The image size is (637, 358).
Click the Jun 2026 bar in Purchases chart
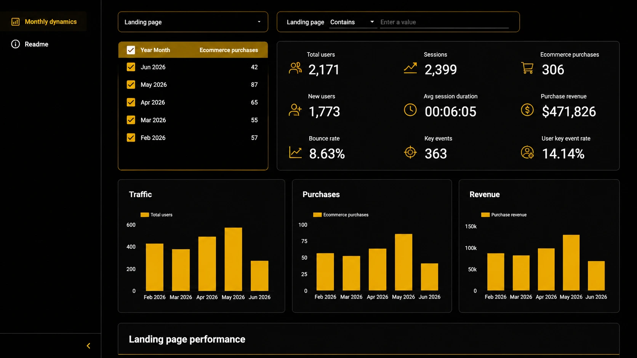(x=429, y=277)
